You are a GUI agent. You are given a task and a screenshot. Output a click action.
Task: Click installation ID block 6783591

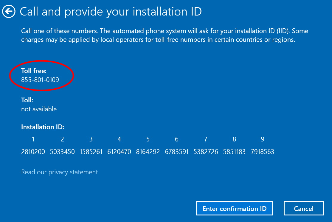click(x=177, y=152)
